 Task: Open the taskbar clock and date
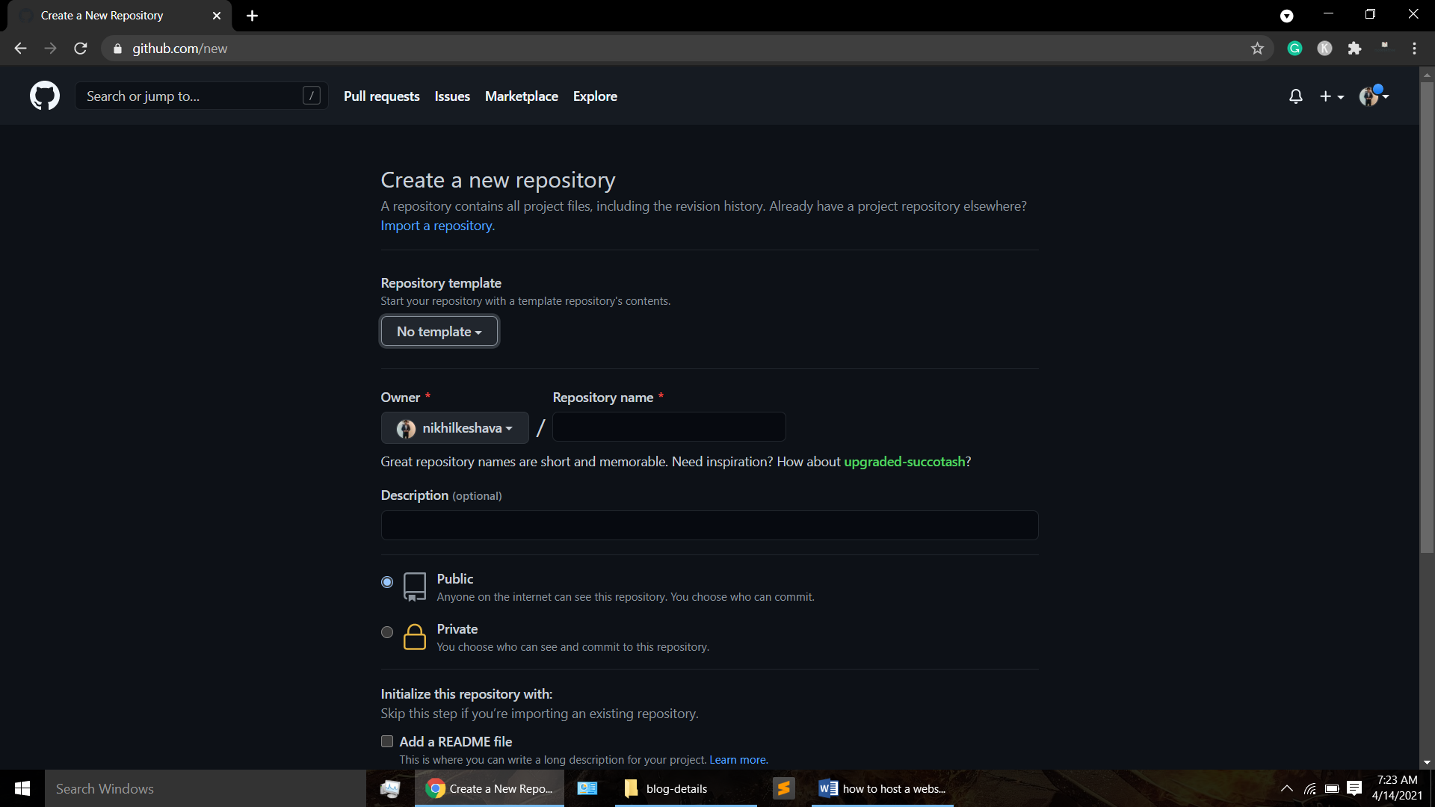(x=1397, y=788)
